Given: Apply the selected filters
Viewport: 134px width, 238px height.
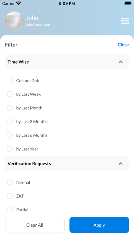Looking at the screenshot, I should pos(99,225).
